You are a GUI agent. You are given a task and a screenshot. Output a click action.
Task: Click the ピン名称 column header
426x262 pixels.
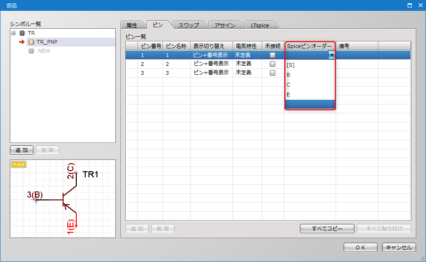pyautogui.click(x=177, y=46)
